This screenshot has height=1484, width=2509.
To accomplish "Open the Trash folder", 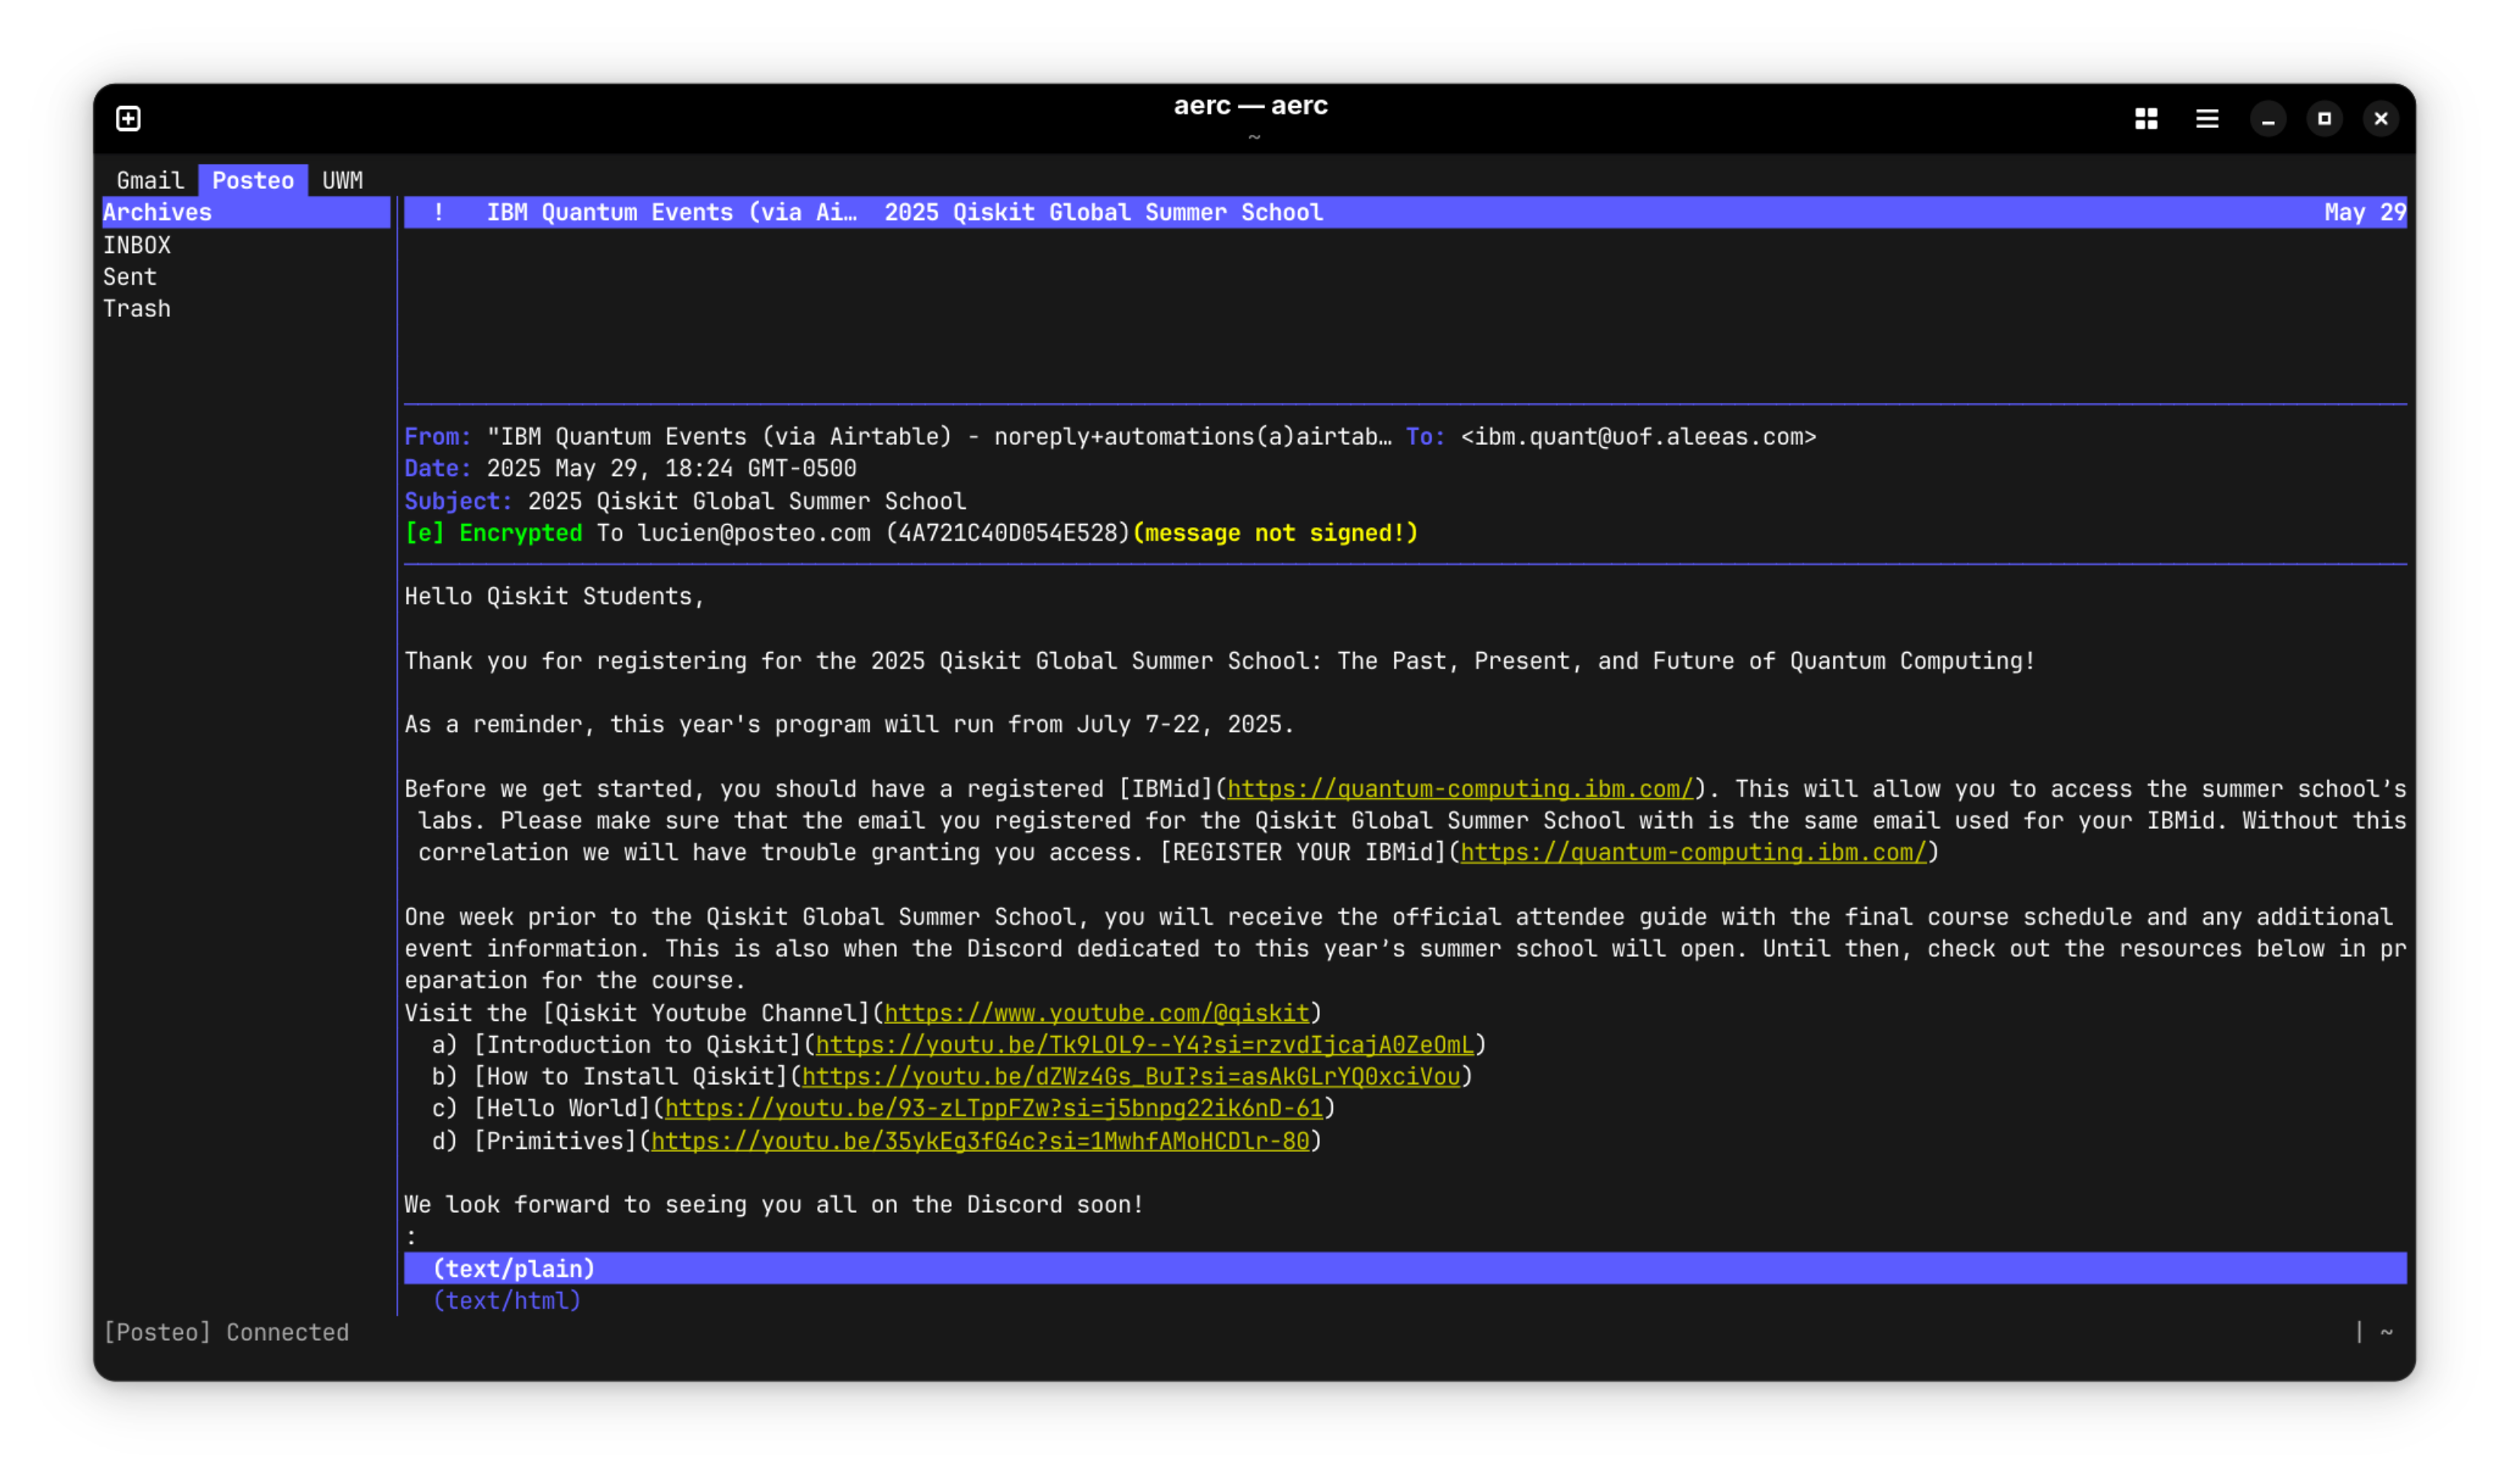I will coord(137,309).
